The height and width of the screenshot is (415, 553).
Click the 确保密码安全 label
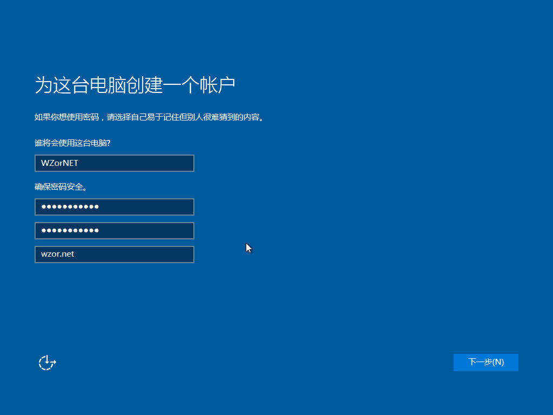[x=61, y=187]
